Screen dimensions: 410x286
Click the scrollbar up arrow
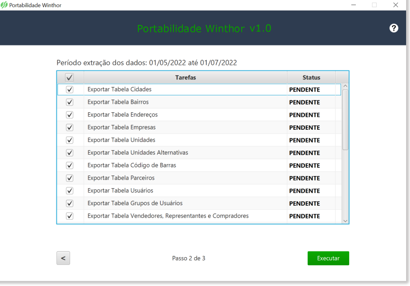(x=345, y=86)
